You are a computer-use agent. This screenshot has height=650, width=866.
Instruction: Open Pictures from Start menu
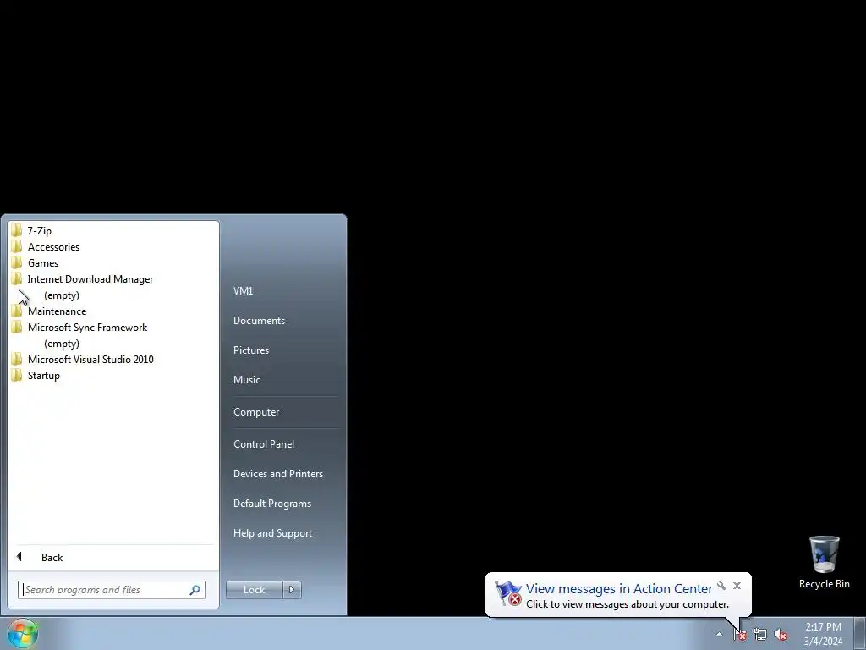tap(250, 350)
